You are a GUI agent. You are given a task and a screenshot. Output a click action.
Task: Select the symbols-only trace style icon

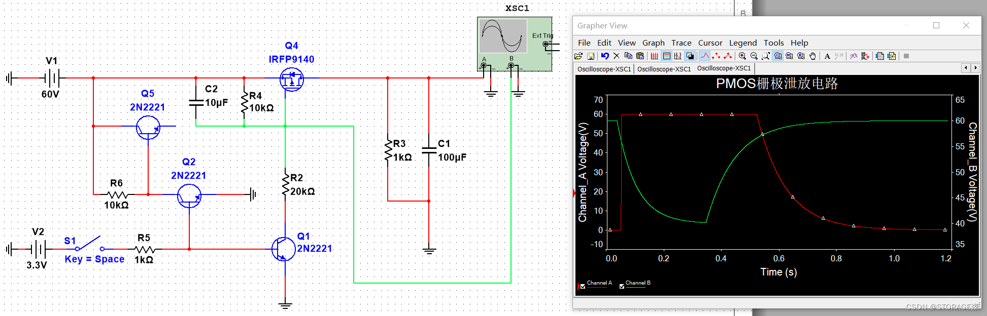tap(716, 56)
